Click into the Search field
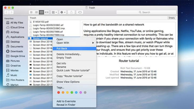Viewport: 194px width, 109px height. 146,12
